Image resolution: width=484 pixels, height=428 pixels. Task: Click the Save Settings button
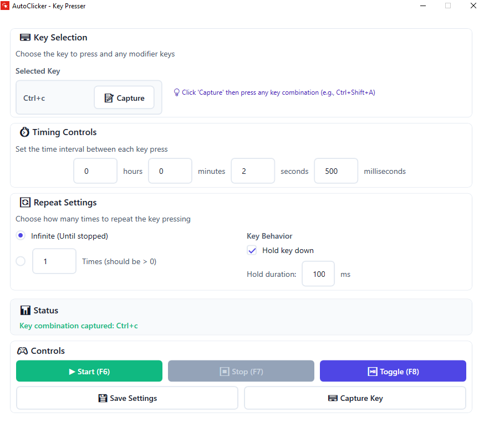click(x=127, y=398)
